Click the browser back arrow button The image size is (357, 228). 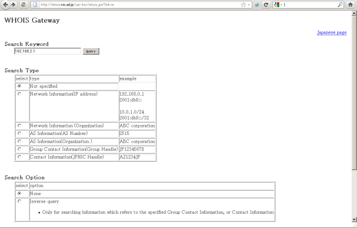6,4
